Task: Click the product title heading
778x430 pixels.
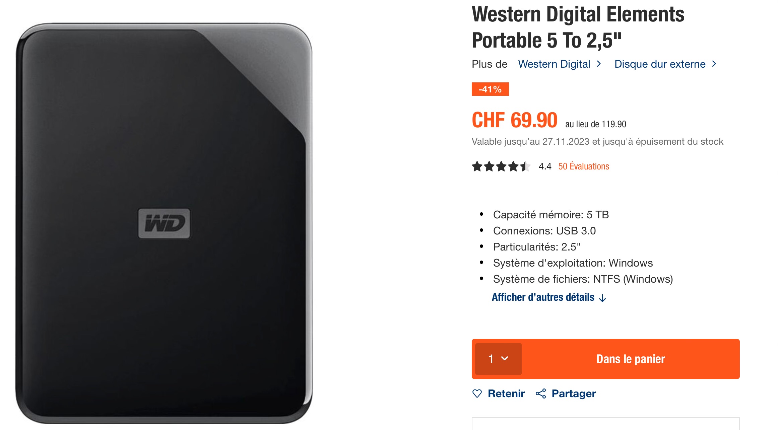Action: [x=578, y=27]
